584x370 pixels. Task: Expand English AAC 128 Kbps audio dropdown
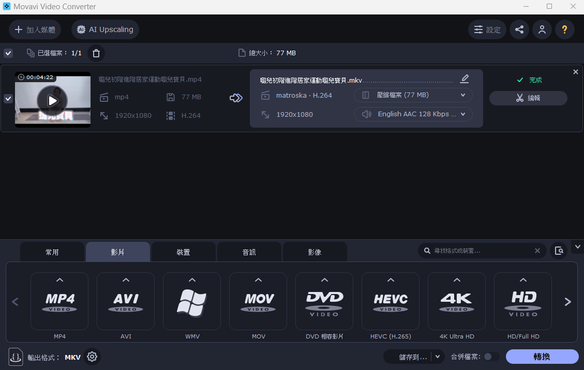point(413,114)
